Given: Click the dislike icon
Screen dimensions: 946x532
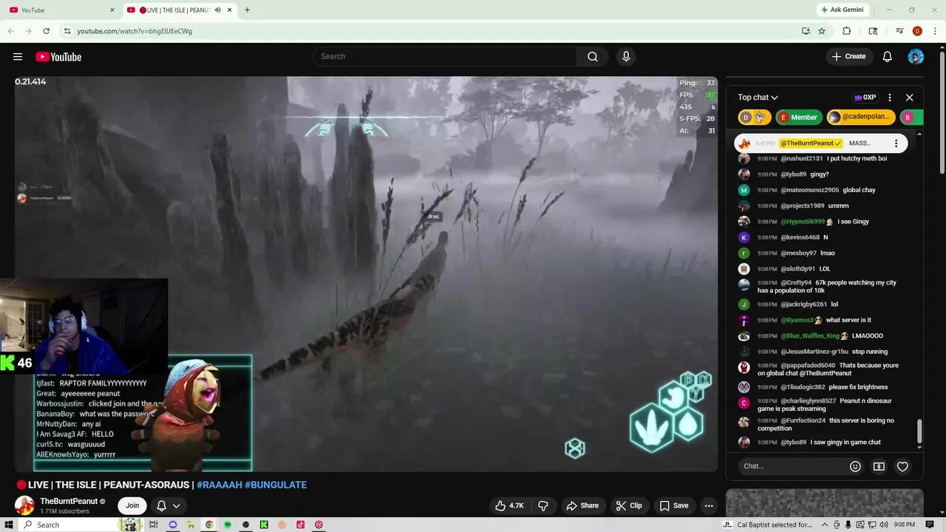Looking at the screenshot, I should click(543, 505).
